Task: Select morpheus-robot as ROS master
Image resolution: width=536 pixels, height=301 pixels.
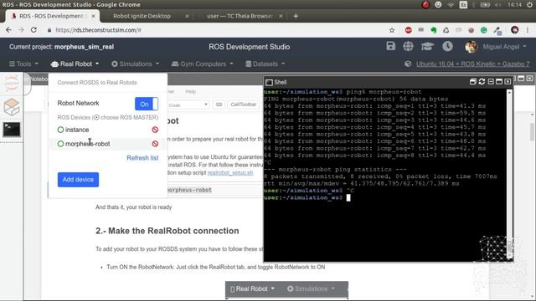Action: point(60,144)
